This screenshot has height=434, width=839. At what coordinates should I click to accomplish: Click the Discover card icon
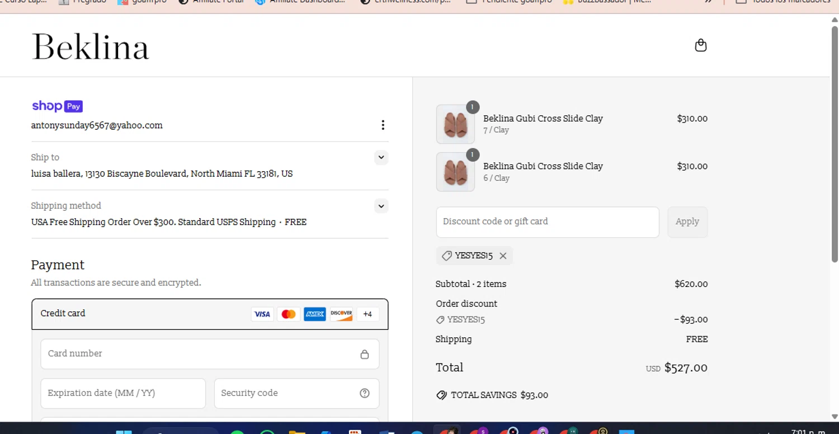(x=341, y=314)
